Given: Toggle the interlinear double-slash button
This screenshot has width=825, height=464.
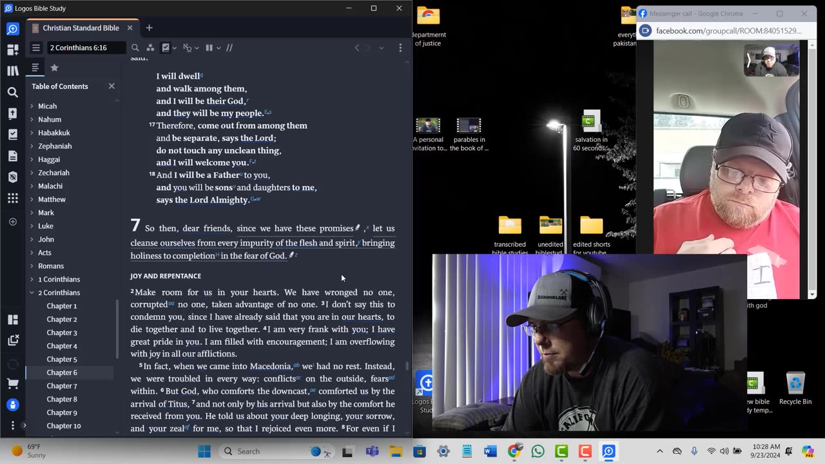Looking at the screenshot, I should pos(229,48).
